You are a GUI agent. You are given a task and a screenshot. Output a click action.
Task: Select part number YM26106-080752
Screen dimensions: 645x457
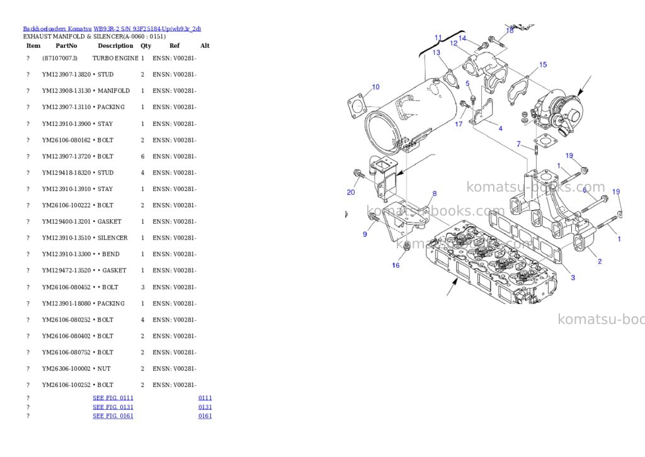pos(66,352)
